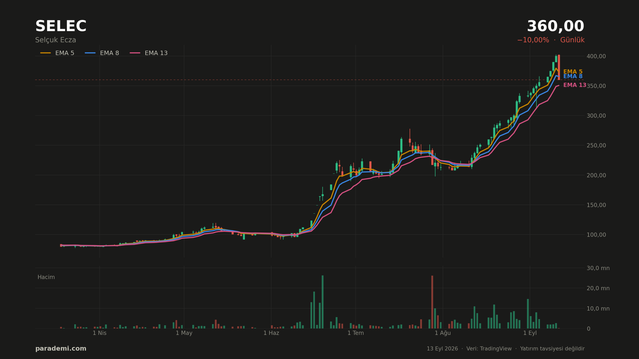Click the −10,00% Günlük change label
Viewport: 639px width, 359px height.
[551, 40]
